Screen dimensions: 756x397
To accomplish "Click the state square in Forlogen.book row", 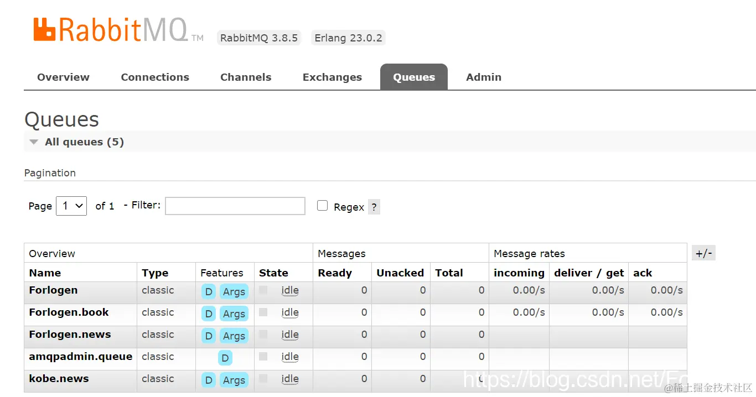I will tap(263, 312).
